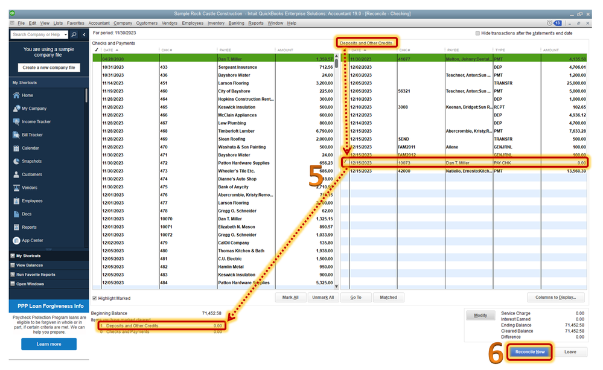The width and height of the screenshot is (603, 370).
Task: Open the Docs shortcut icon
Action: click(16, 214)
